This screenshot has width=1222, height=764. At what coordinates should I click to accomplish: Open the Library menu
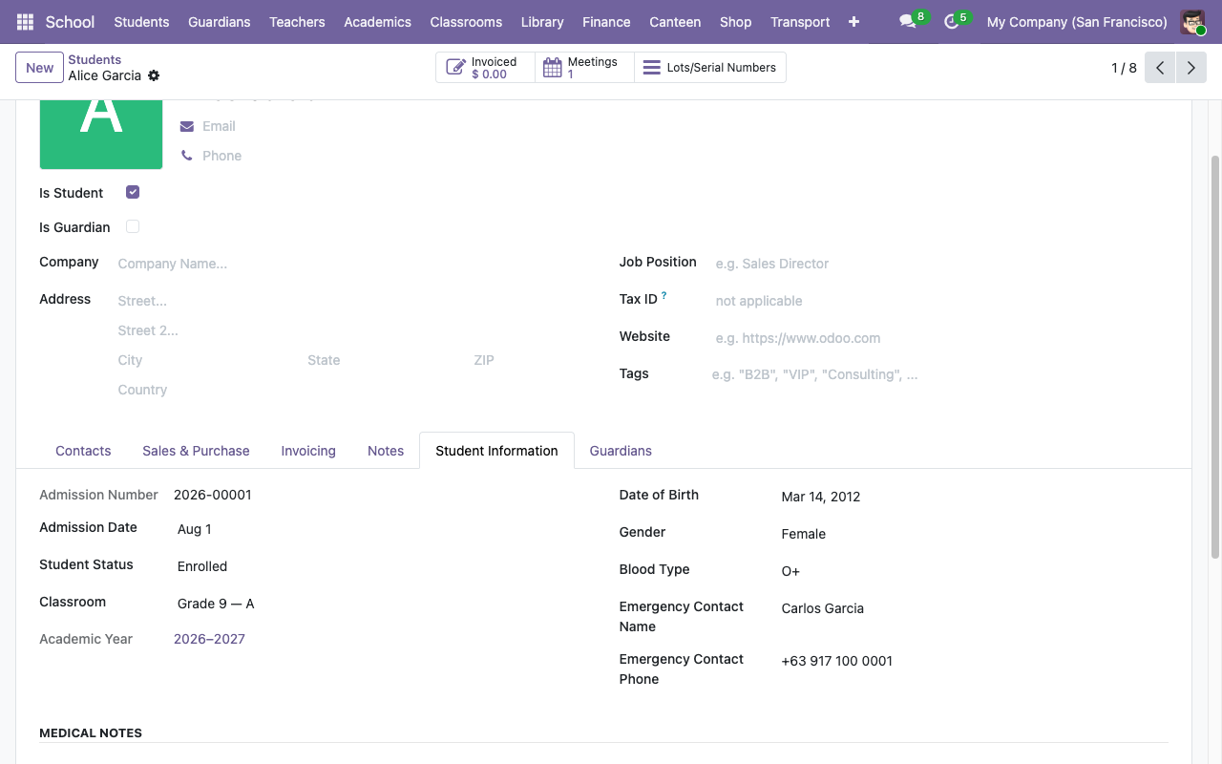click(542, 22)
